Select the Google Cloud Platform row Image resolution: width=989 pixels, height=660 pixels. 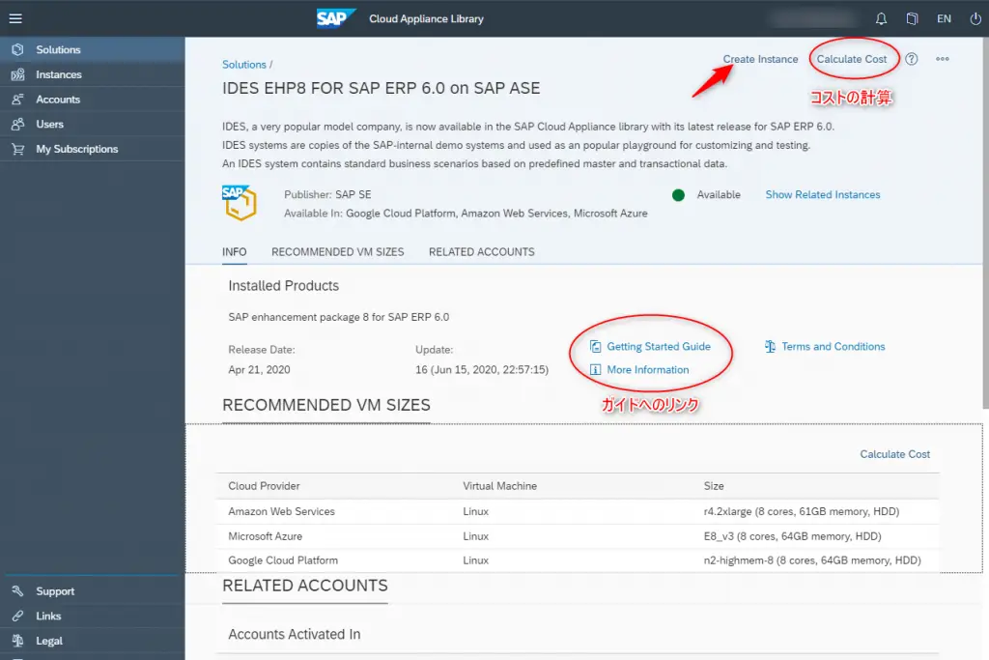pos(578,560)
